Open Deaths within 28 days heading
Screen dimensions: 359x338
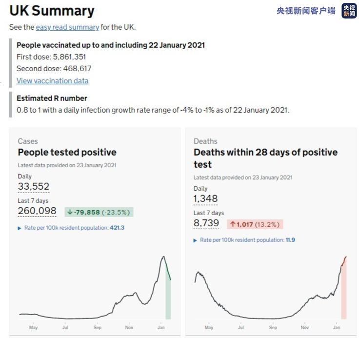tap(265, 158)
